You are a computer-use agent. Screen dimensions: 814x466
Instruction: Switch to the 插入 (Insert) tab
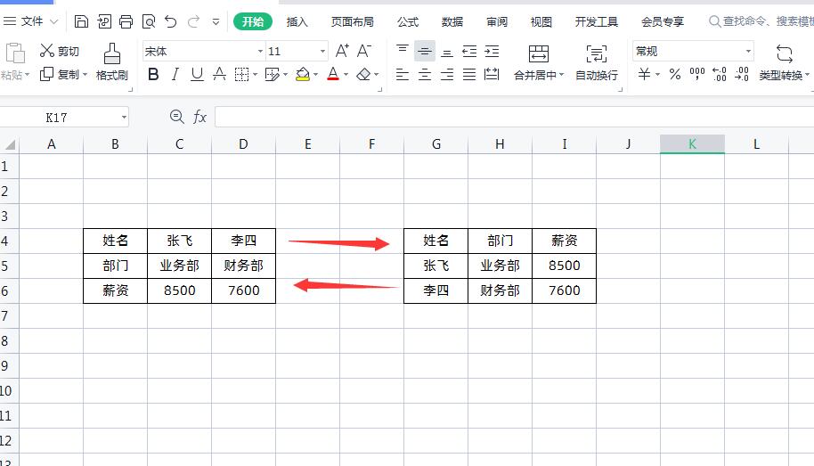coord(297,21)
